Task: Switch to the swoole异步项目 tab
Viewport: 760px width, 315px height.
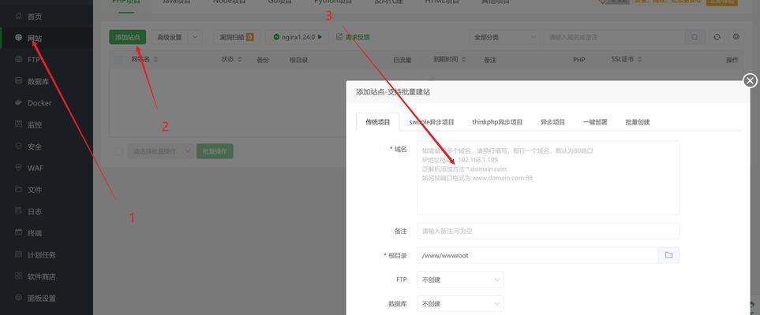Action: point(432,122)
